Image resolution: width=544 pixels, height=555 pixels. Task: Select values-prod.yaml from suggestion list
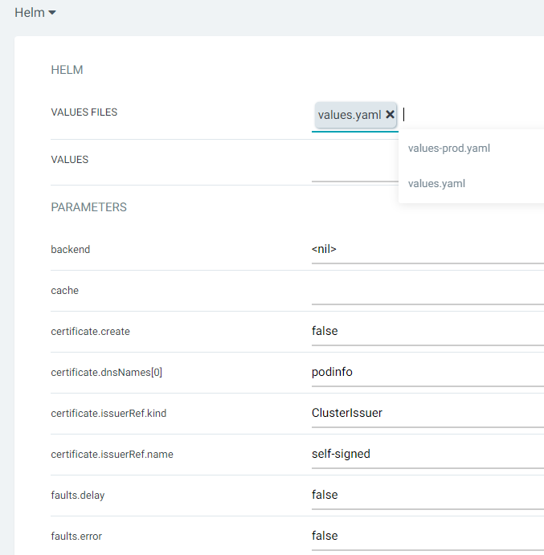[x=448, y=149]
